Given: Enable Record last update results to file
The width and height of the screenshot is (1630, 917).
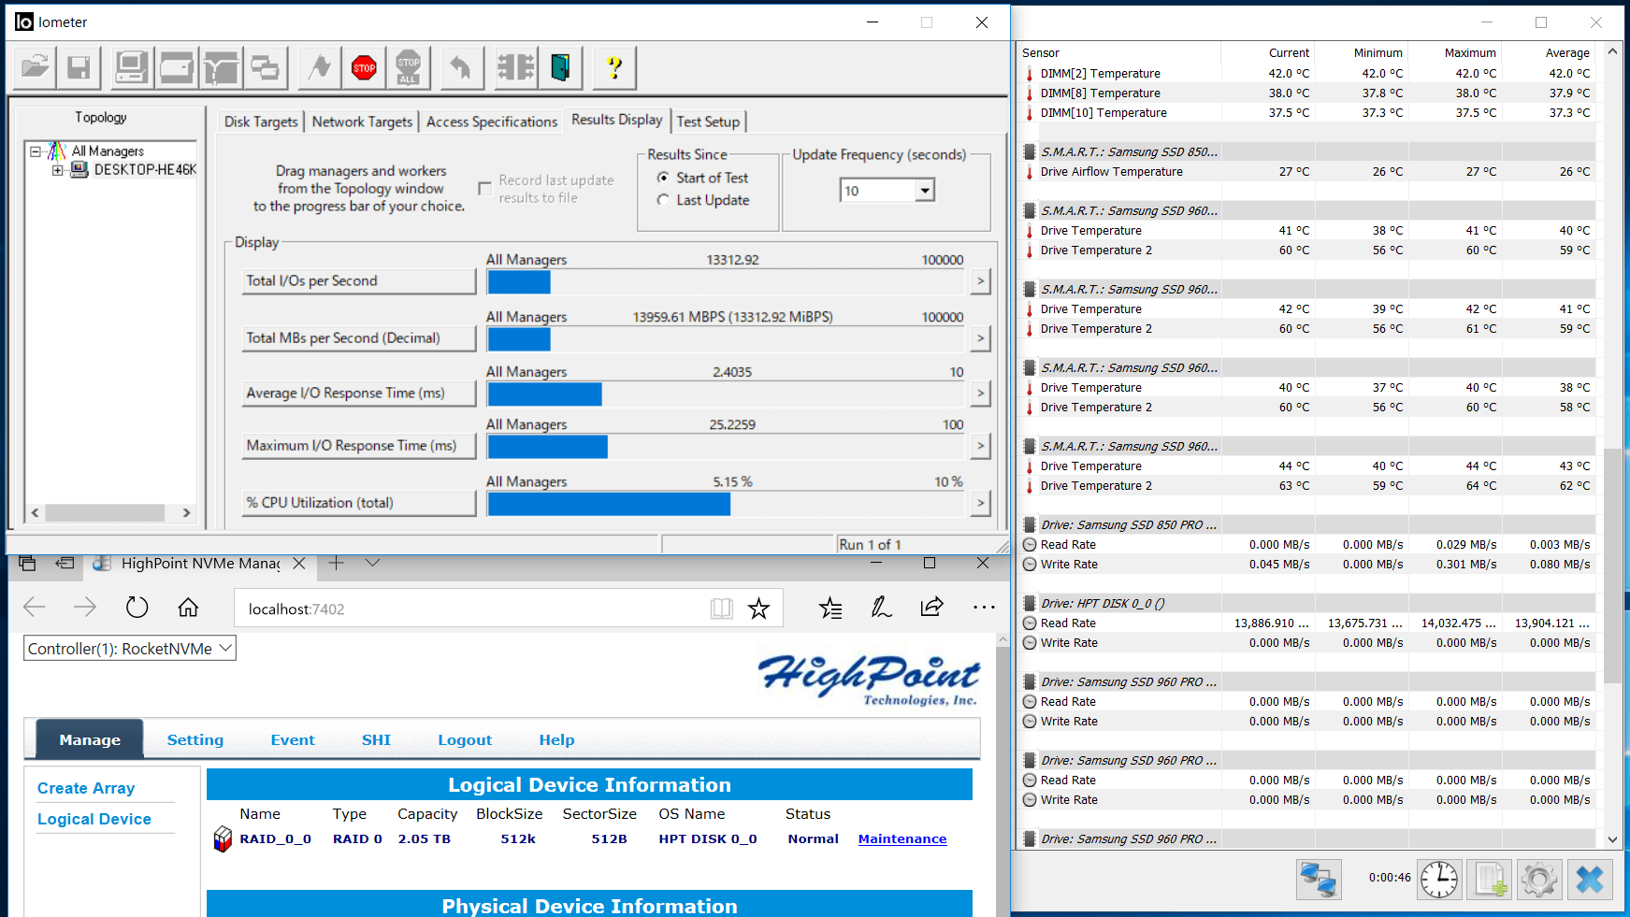Looking at the screenshot, I should [484, 189].
